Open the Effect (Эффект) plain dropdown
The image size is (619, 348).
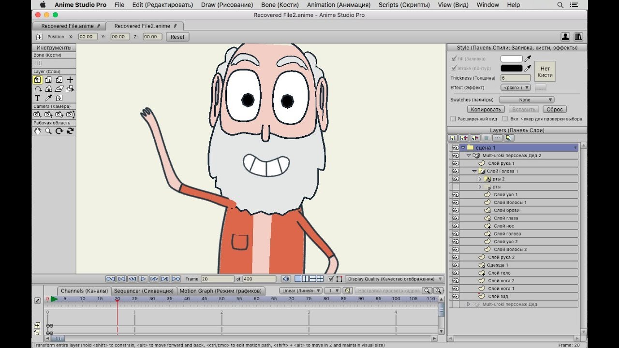tap(517, 87)
